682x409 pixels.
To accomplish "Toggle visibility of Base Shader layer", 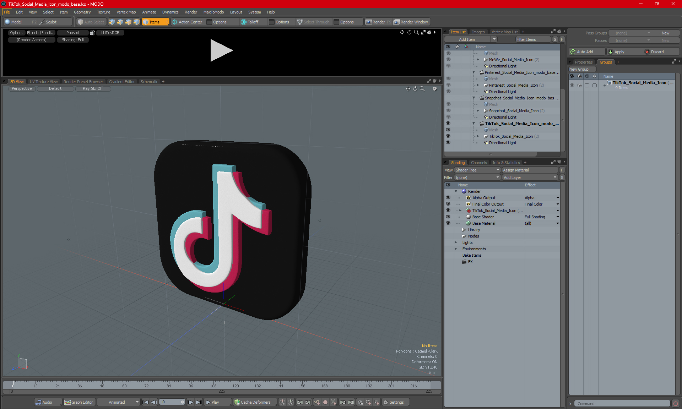I will click(x=448, y=217).
